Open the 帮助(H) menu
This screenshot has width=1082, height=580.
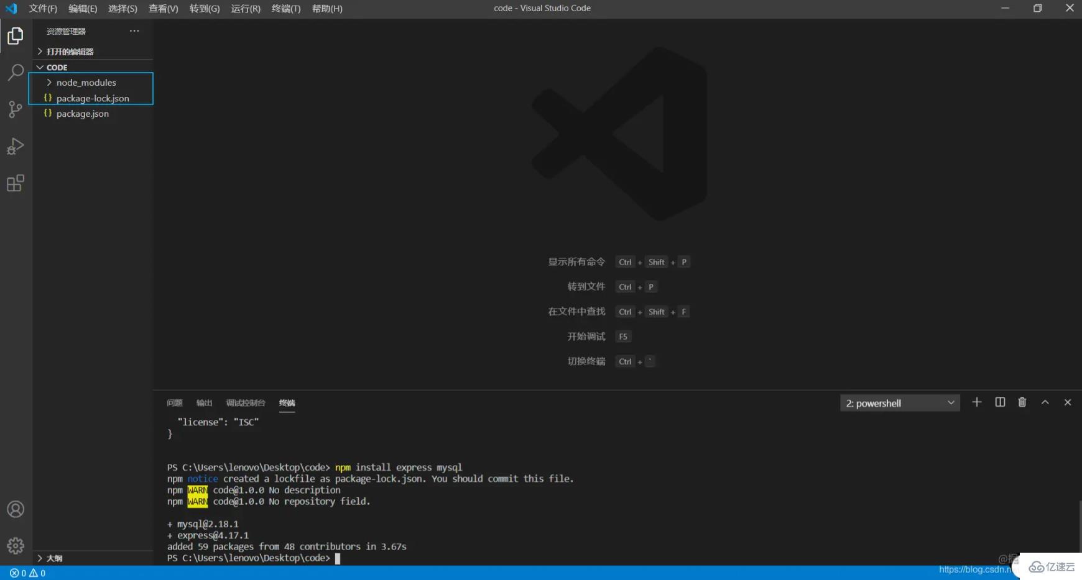[327, 9]
